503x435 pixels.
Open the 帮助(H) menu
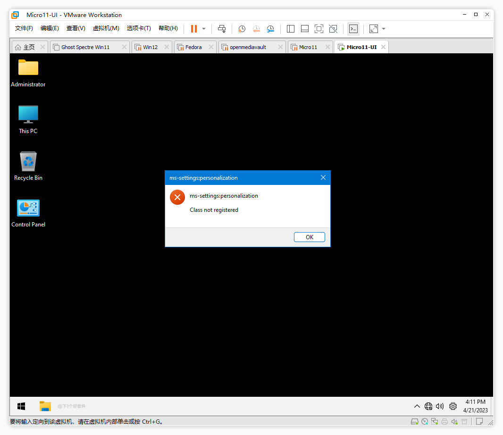click(168, 28)
